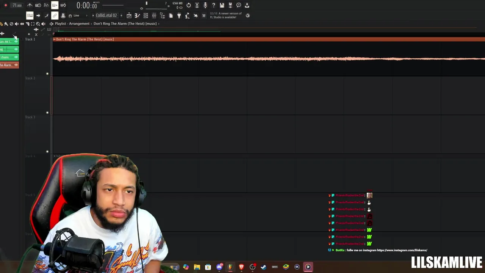Click the right arrow step-edit icon
Image resolution: width=485 pixels, height=273 pixels.
pyautogui.click(x=38, y=16)
